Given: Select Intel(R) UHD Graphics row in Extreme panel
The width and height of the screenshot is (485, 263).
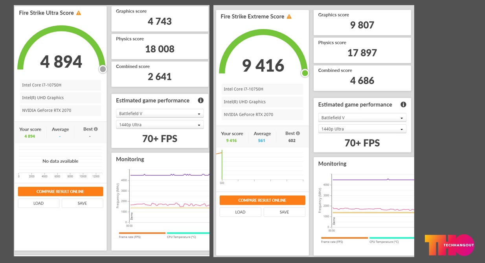Looking at the screenshot, I should pos(262,102).
